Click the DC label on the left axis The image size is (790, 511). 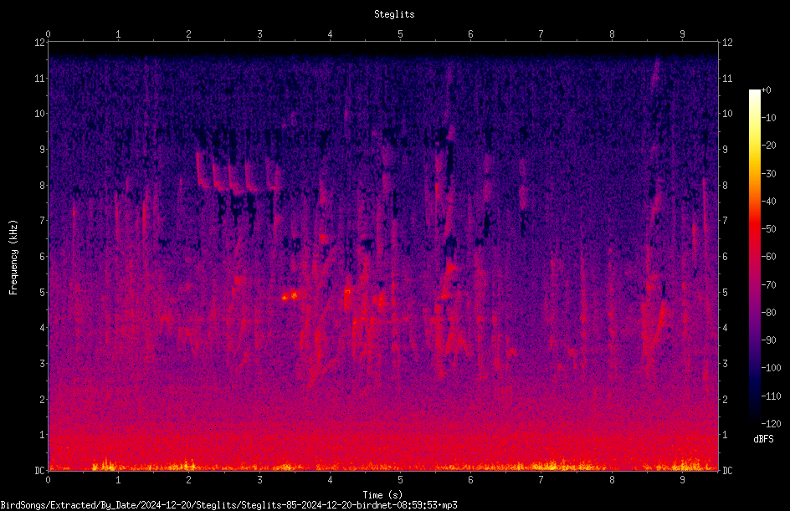tap(39, 470)
